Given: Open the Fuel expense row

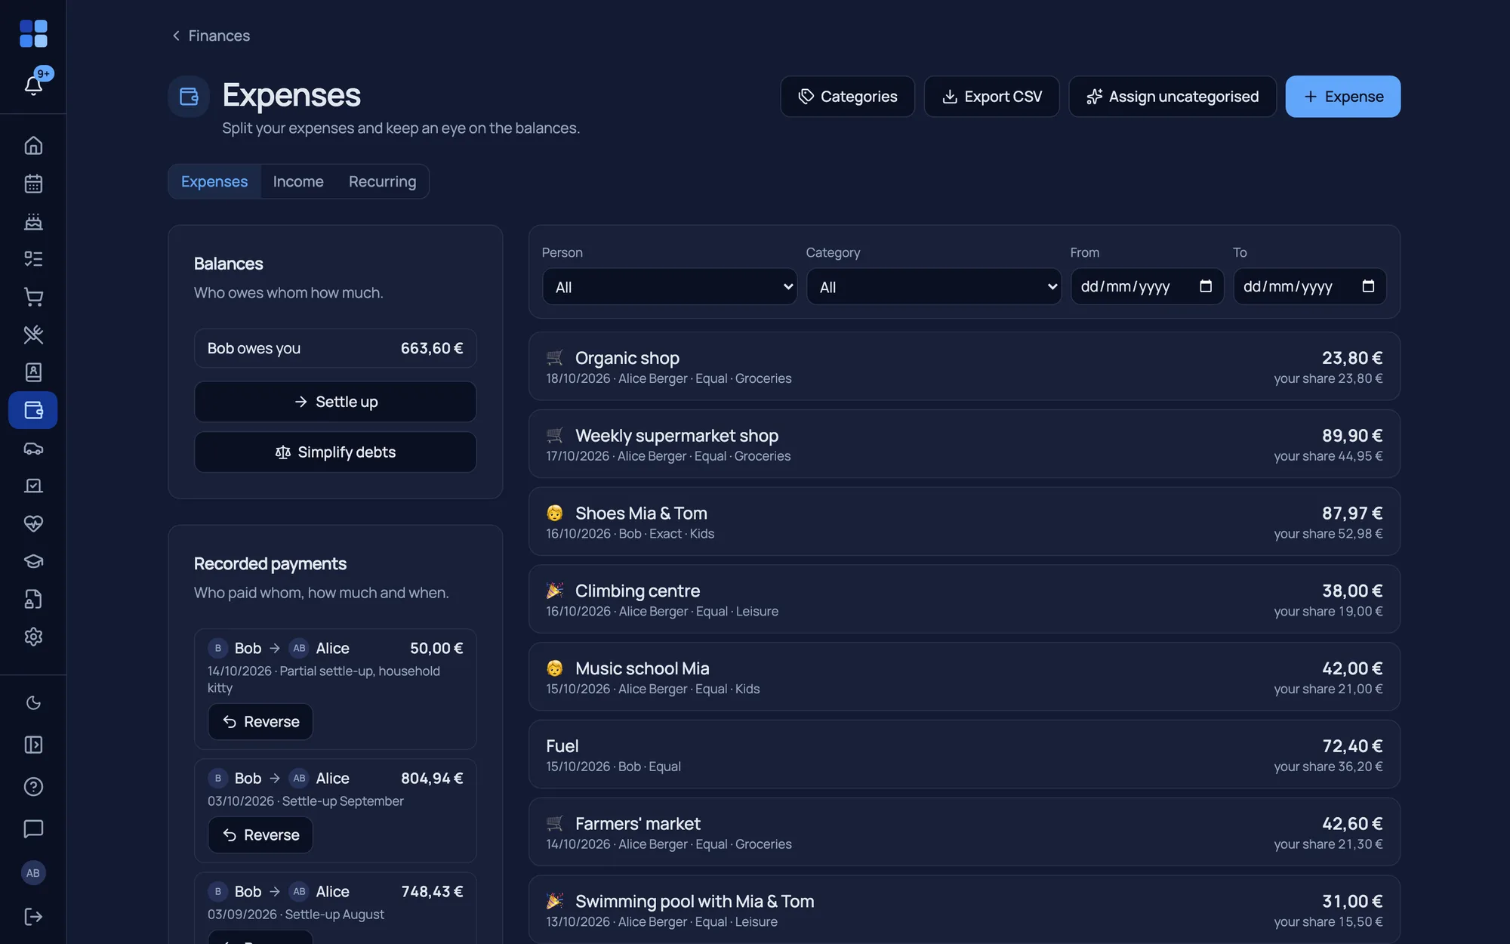Looking at the screenshot, I should 964,754.
